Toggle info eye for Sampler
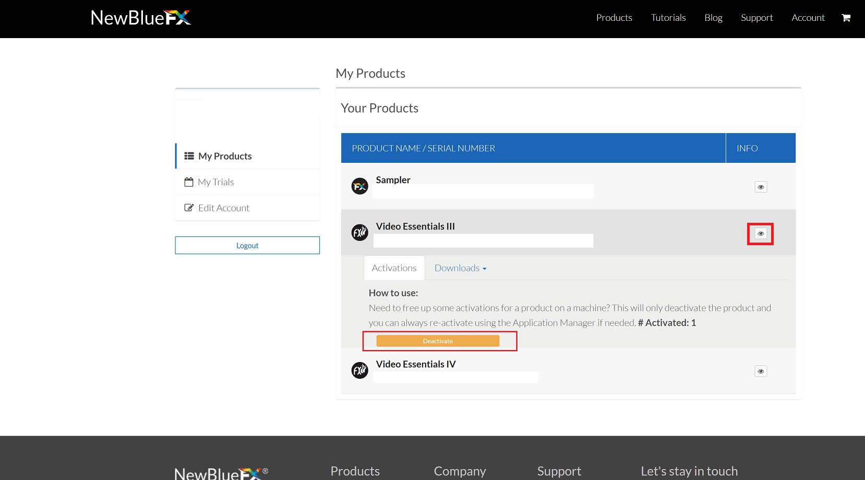 click(x=761, y=187)
